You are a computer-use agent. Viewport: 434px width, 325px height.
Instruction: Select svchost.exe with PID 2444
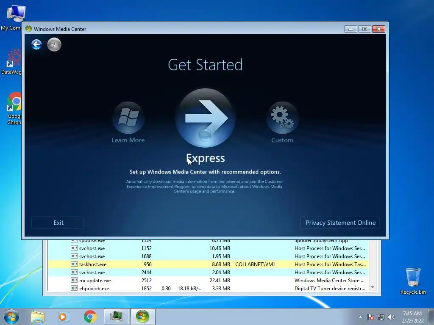[208, 273]
